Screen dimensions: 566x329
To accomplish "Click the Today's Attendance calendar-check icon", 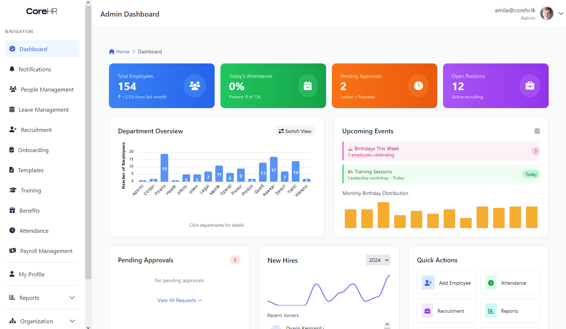I will 307,86.
